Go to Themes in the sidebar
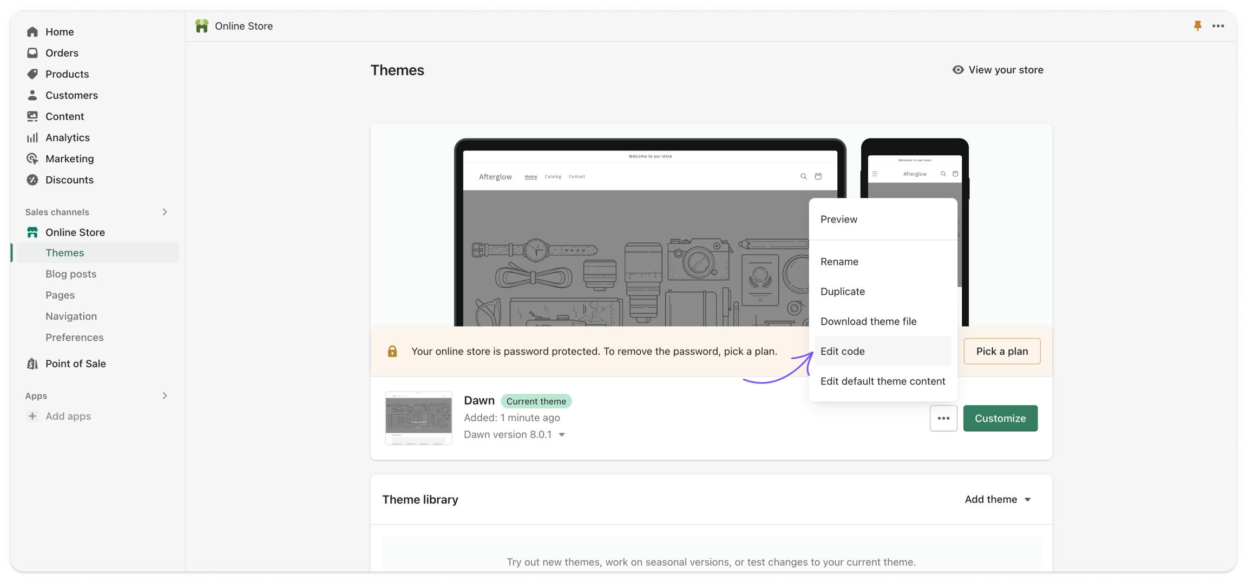 point(97,253)
